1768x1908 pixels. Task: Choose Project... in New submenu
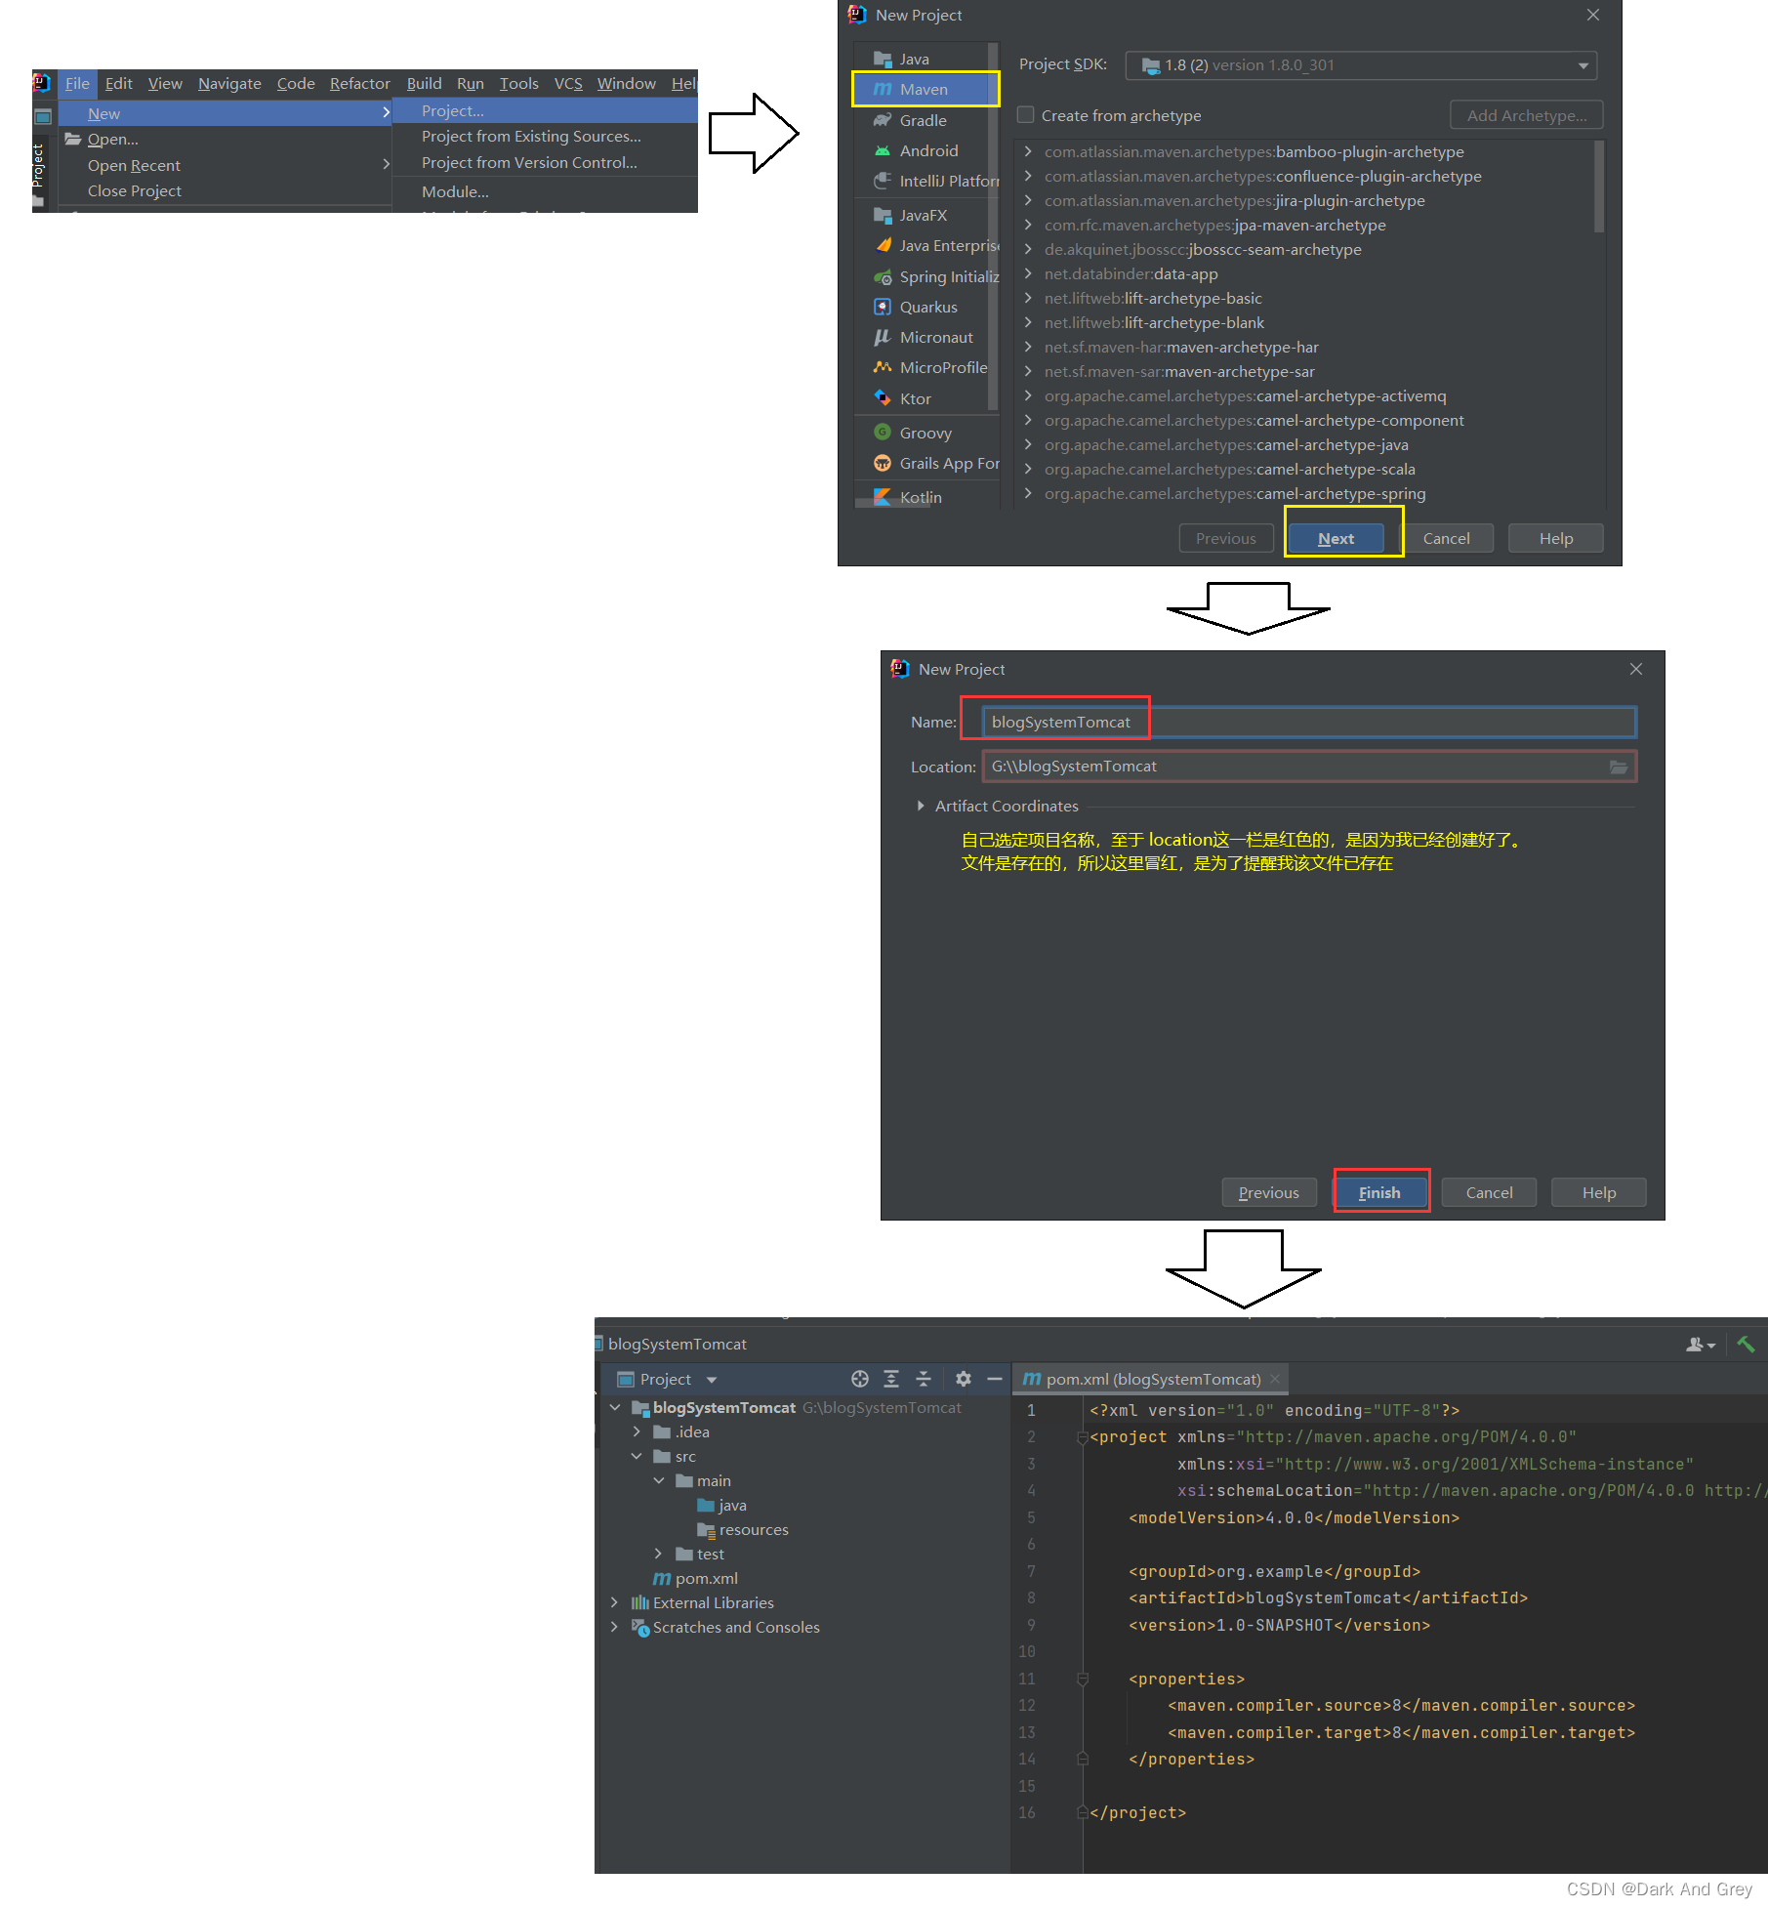click(x=545, y=110)
